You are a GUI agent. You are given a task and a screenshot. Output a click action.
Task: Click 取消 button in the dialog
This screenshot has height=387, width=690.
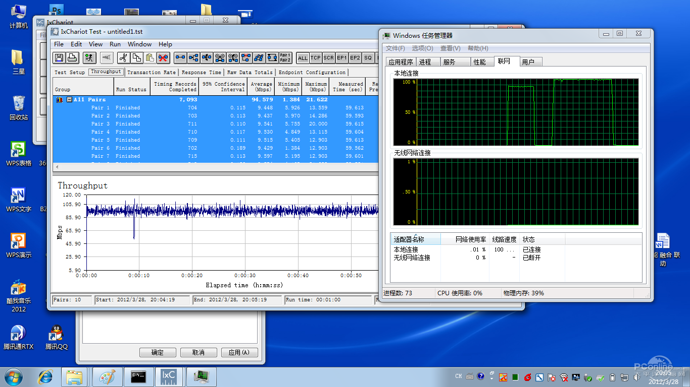click(199, 353)
